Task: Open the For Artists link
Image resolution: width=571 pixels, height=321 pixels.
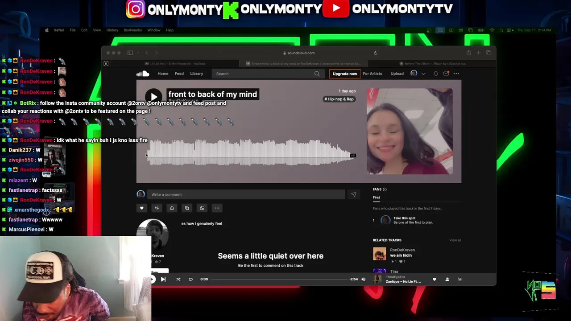Action: tap(372, 74)
